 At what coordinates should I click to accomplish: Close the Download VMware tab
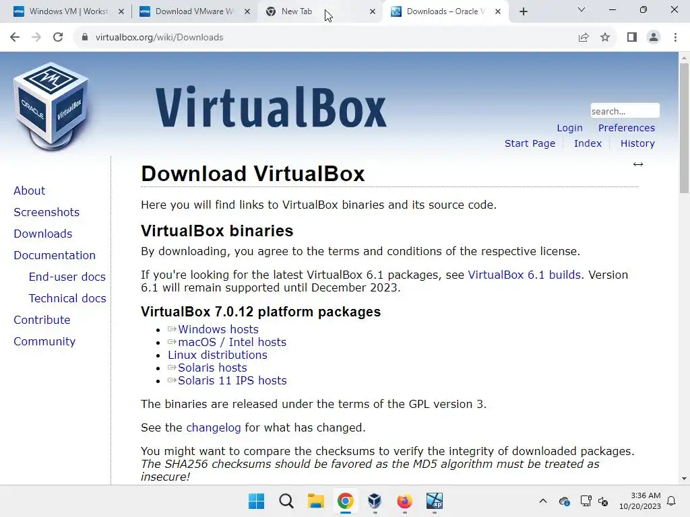pos(247,12)
